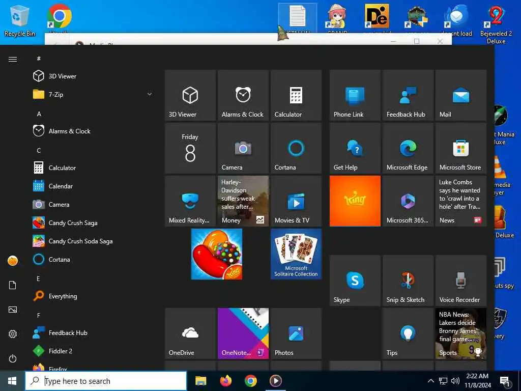The width and height of the screenshot is (521, 391).
Task: Launch Fiddler 2 from the app list
Action: pos(93,351)
